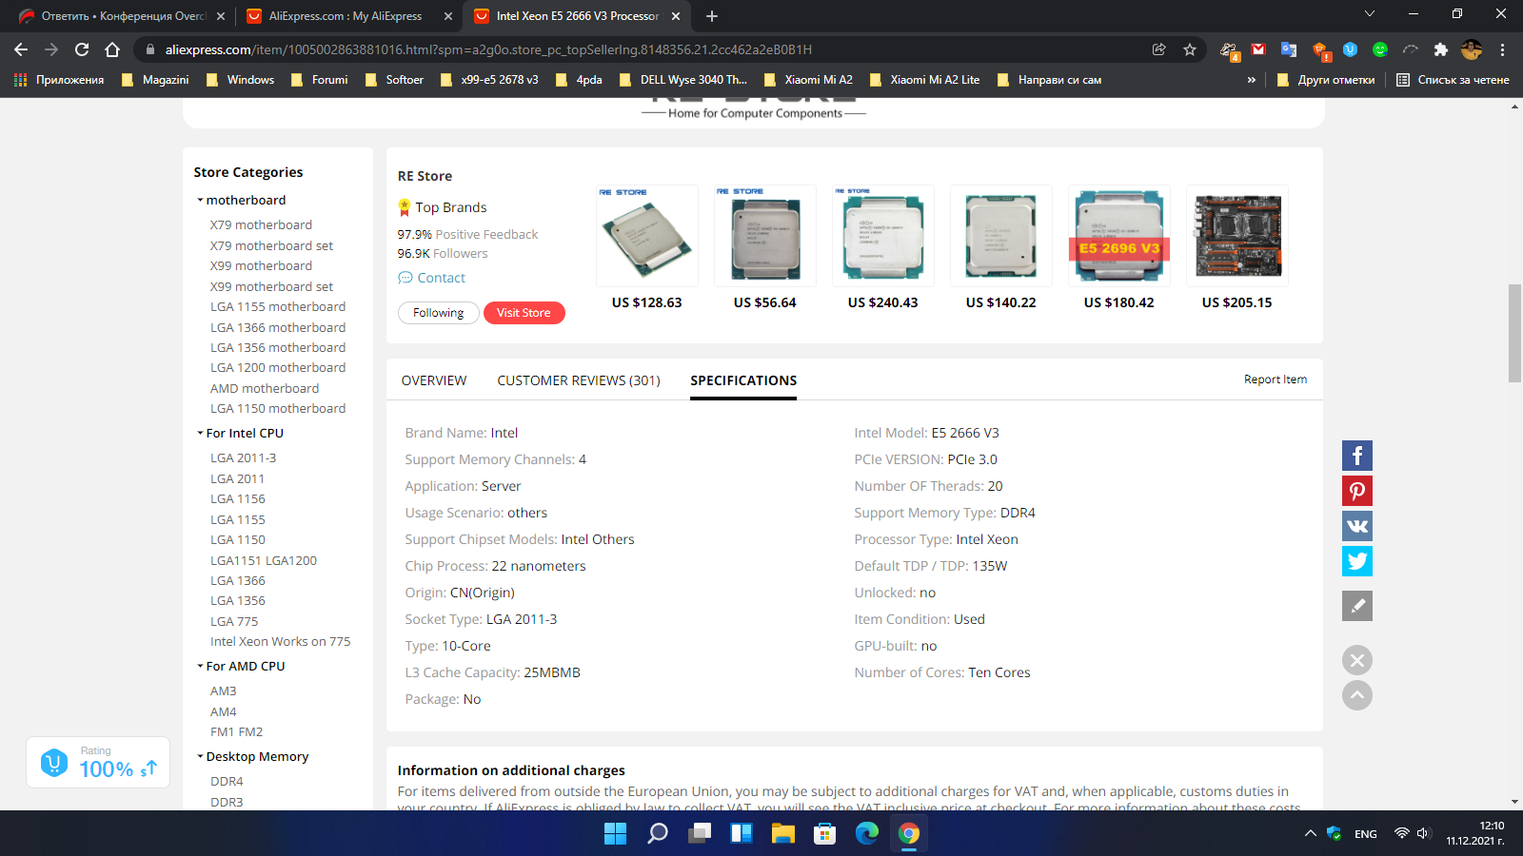This screenshot has height=856, width=1523.
Task: Open ENG language input indicator
Action: pos(1365,834)
